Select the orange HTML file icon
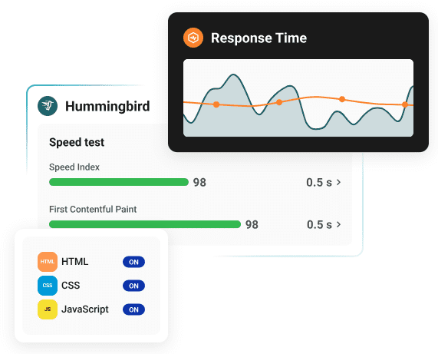 tap(48, 262)
